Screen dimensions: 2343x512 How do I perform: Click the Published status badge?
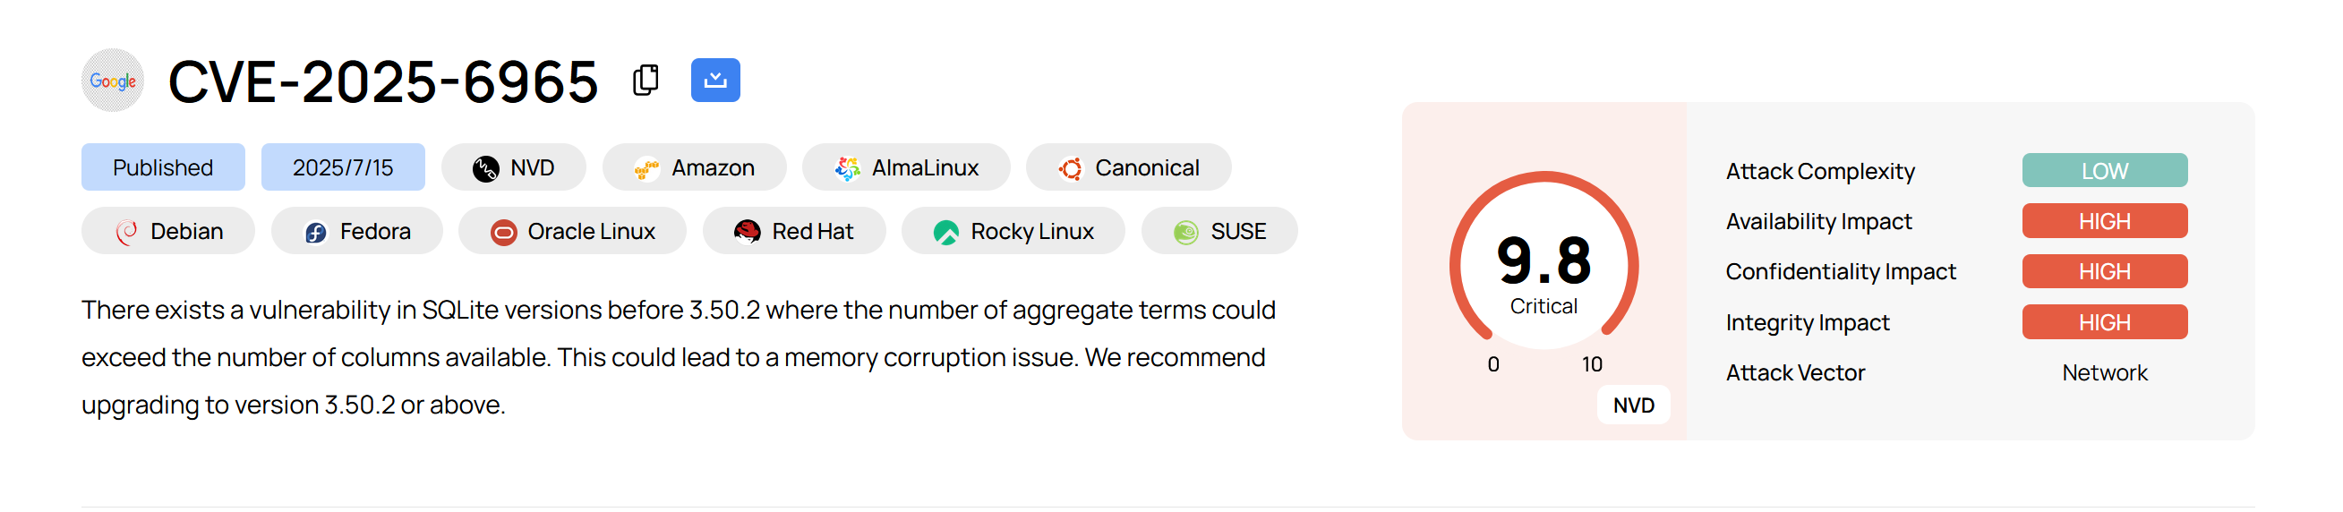click(163, 167)
